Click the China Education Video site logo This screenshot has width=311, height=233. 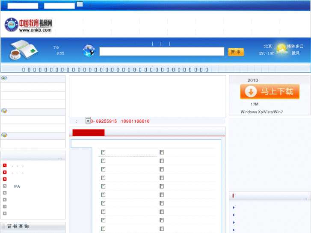click(28, 25)
